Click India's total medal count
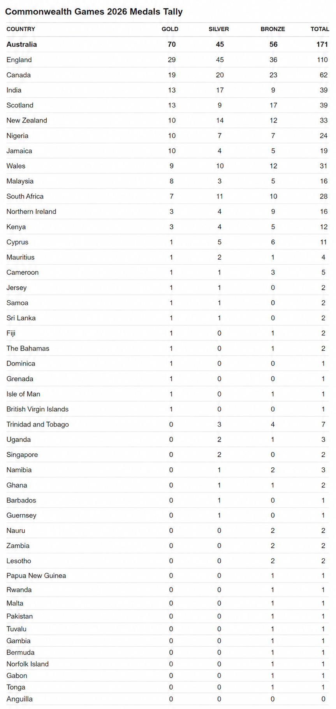 click(x=324, y=90)
